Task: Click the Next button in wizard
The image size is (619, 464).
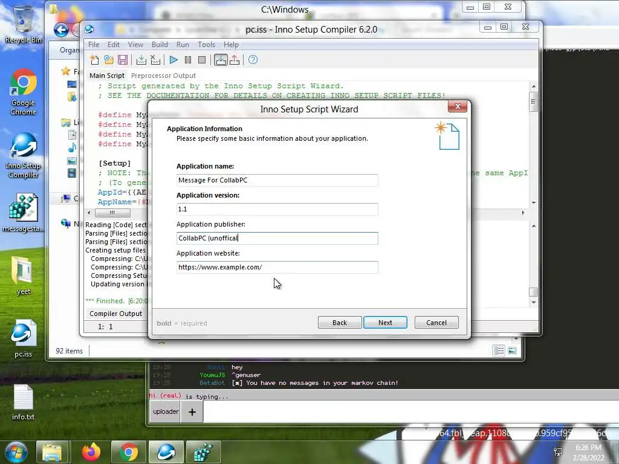Action: [x=385, y=323]
